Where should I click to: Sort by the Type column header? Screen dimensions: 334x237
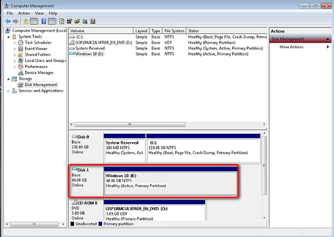156,31
